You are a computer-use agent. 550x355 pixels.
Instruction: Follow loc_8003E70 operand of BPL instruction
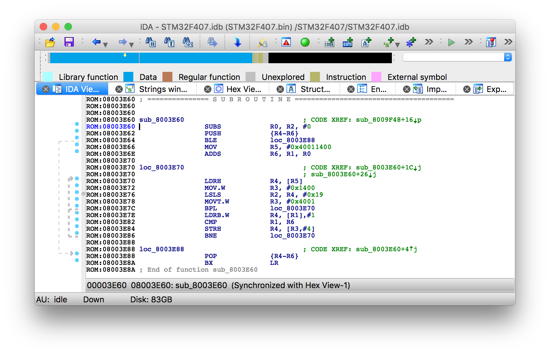(292, 208)
